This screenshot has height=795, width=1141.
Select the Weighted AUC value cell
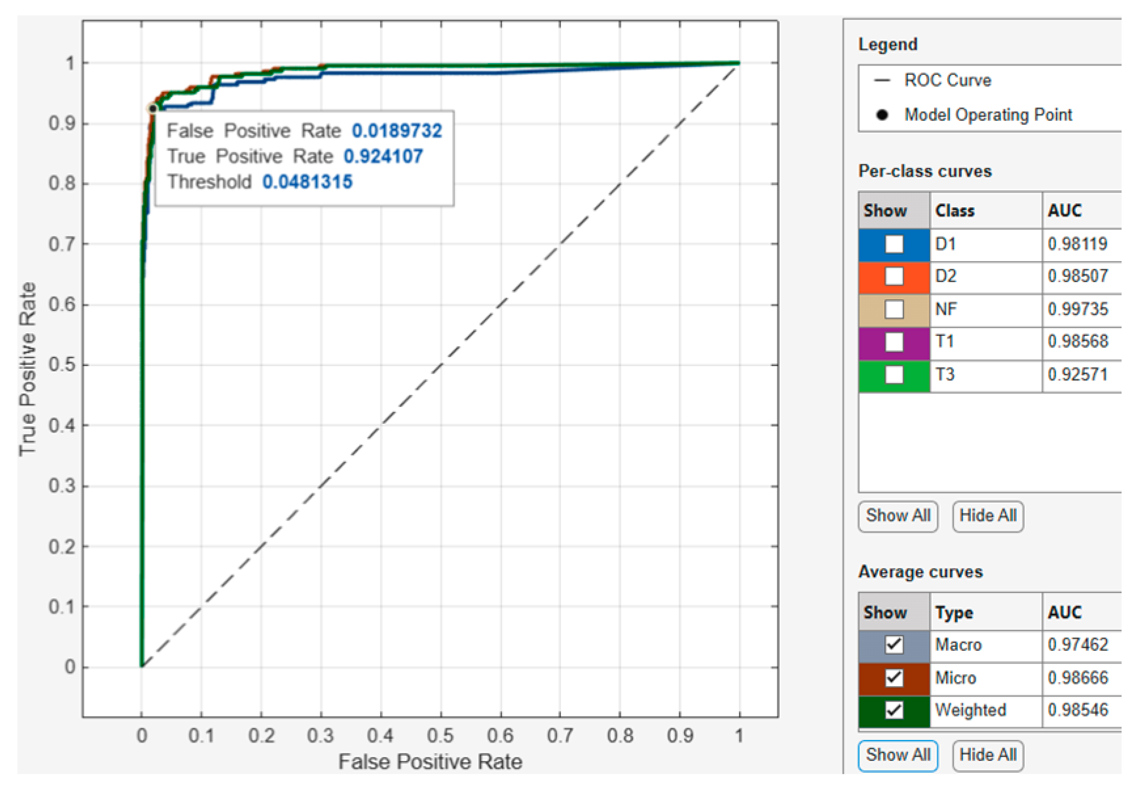click(1077, 710)
